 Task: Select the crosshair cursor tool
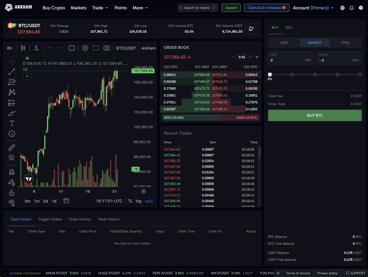click(12, 61)
